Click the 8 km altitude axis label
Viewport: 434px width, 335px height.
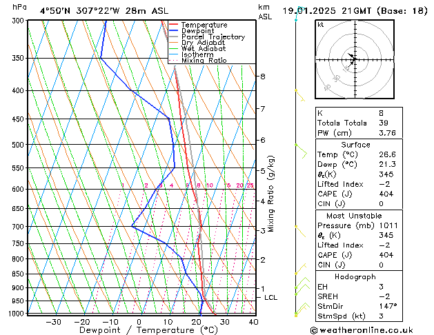tap(263, 77)
